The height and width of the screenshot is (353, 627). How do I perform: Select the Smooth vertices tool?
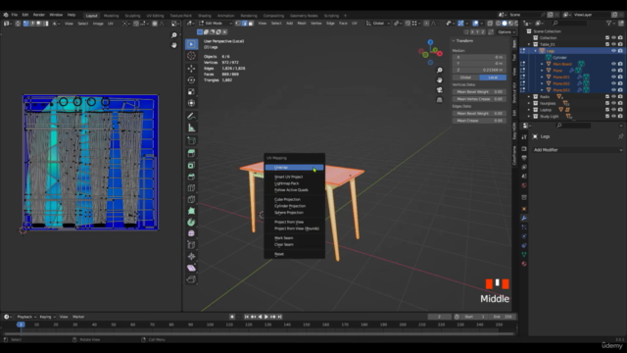click(192, 233)
